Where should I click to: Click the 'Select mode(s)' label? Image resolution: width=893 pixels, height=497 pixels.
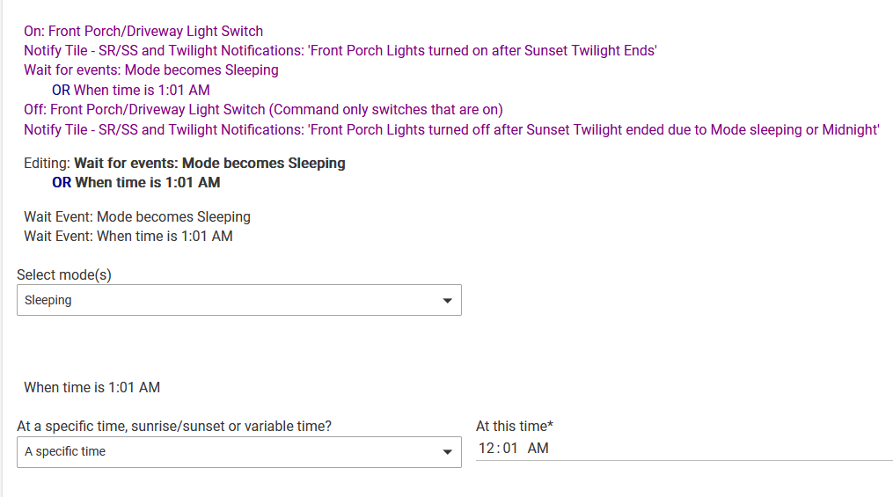point(64,275)
